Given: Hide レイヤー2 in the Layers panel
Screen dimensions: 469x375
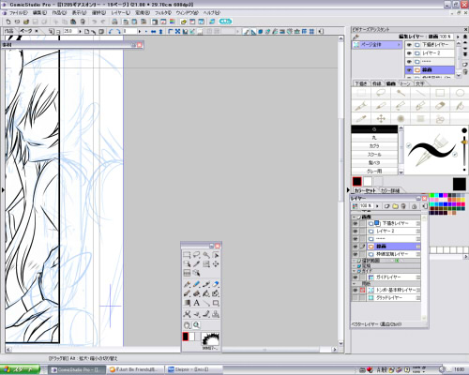Looking at the screenshot, I should point(356,232).
